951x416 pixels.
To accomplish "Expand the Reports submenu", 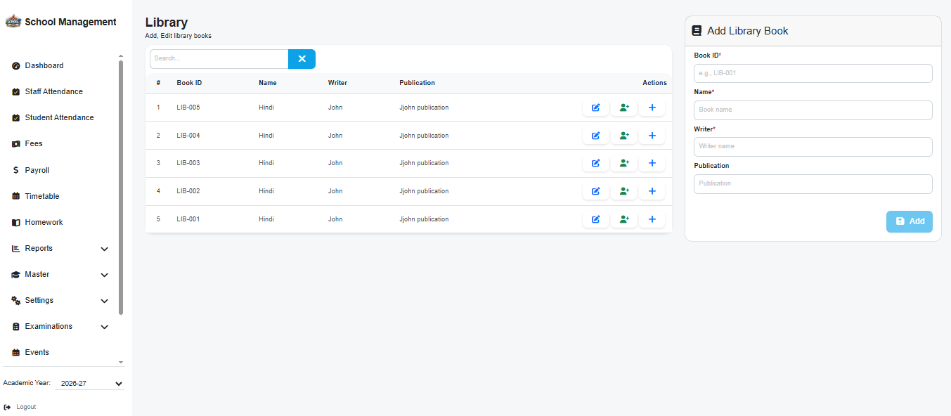I will click(x=105, y=249).
